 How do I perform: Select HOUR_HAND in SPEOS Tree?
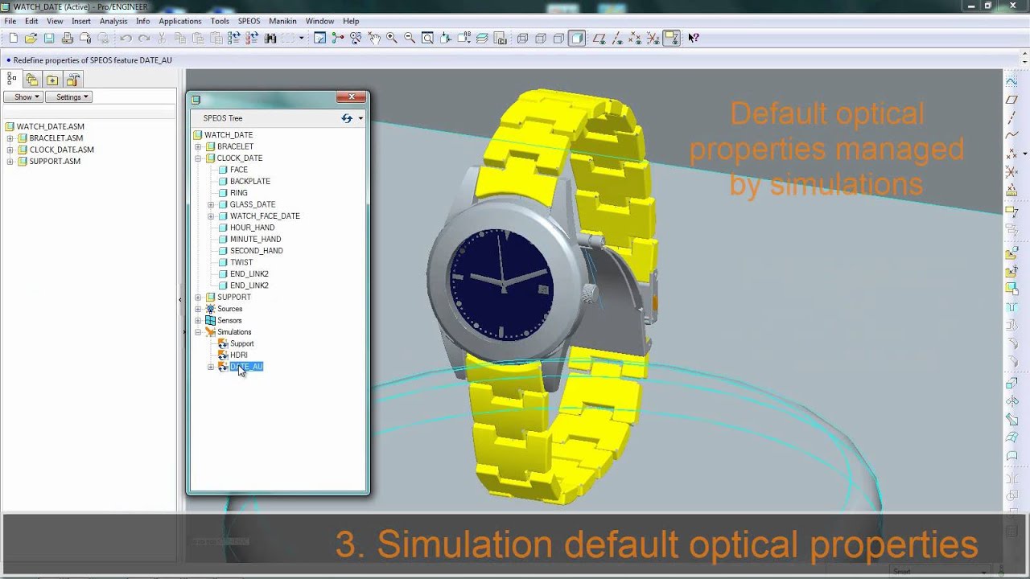click(x=252, y=228)
